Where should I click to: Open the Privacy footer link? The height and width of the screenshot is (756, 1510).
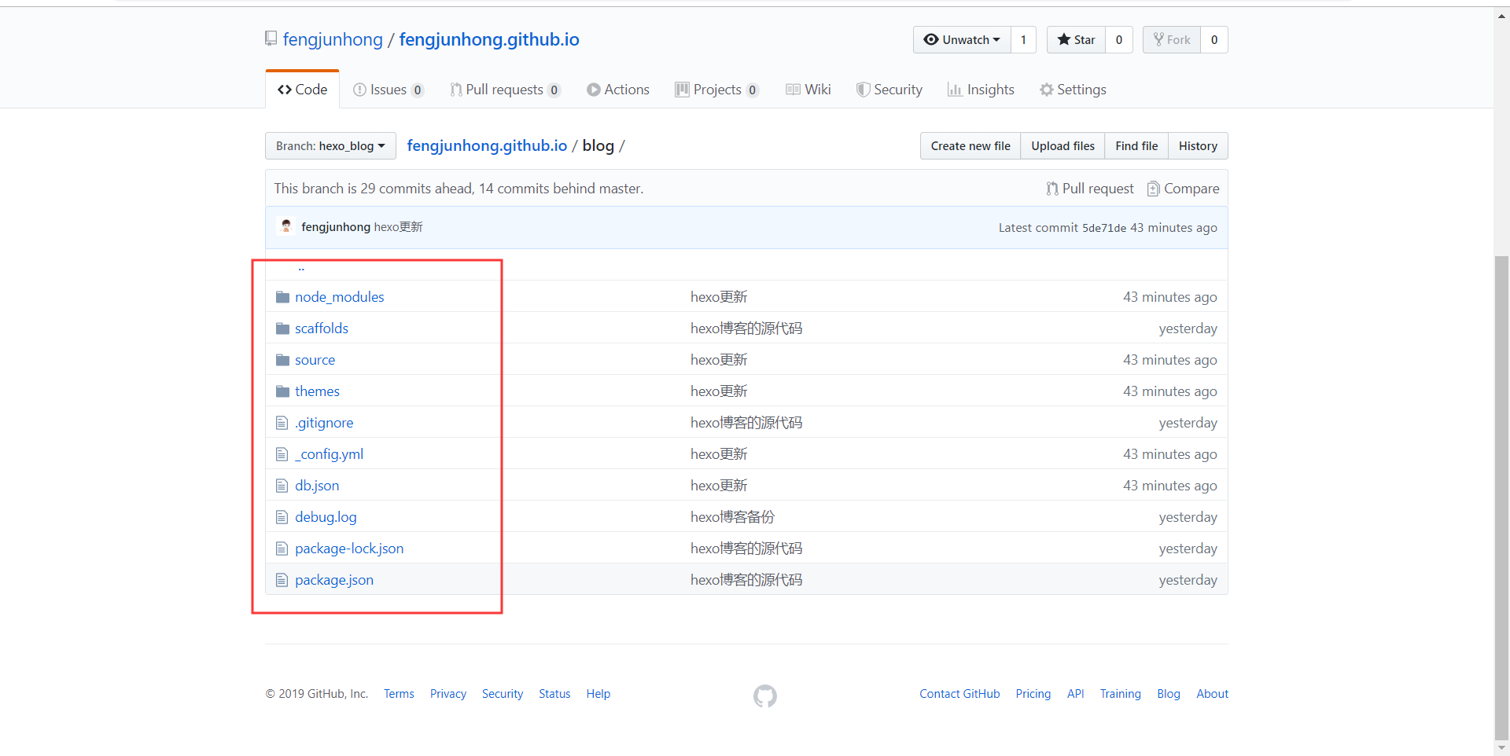[448, 694]
